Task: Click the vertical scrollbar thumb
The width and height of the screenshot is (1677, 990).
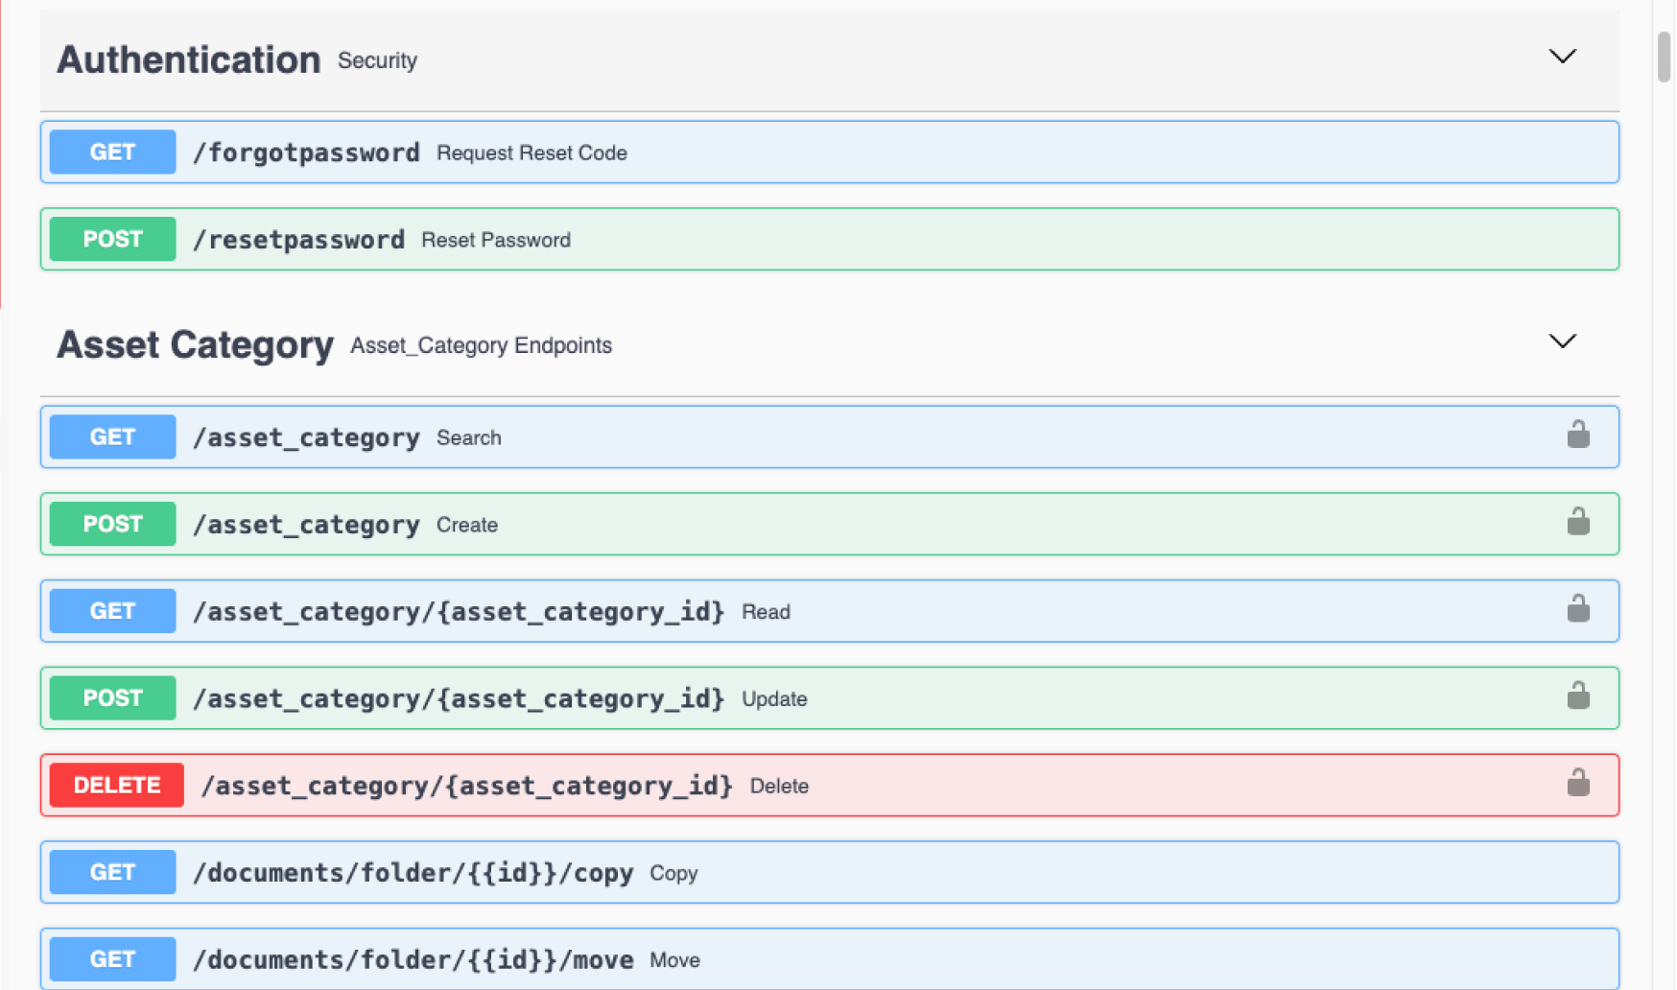Action: pyautogui.click(x=1665, y=57)
